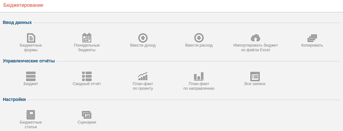Click the Ввести доход text label

(143, 45)
